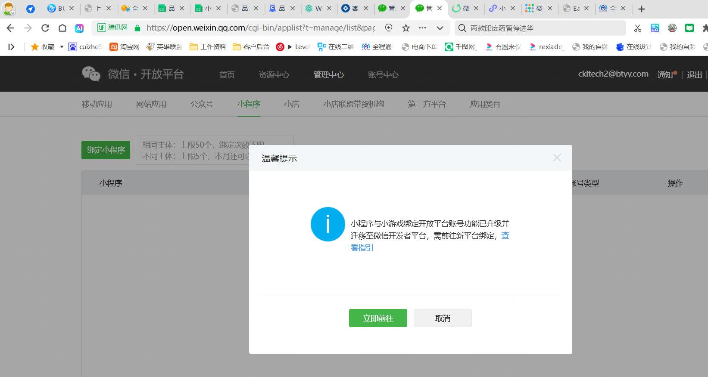This screenshot has width=708, height=377.
Task: Switch to the 网站应用 tab
Action: click(x=151, y=104)
